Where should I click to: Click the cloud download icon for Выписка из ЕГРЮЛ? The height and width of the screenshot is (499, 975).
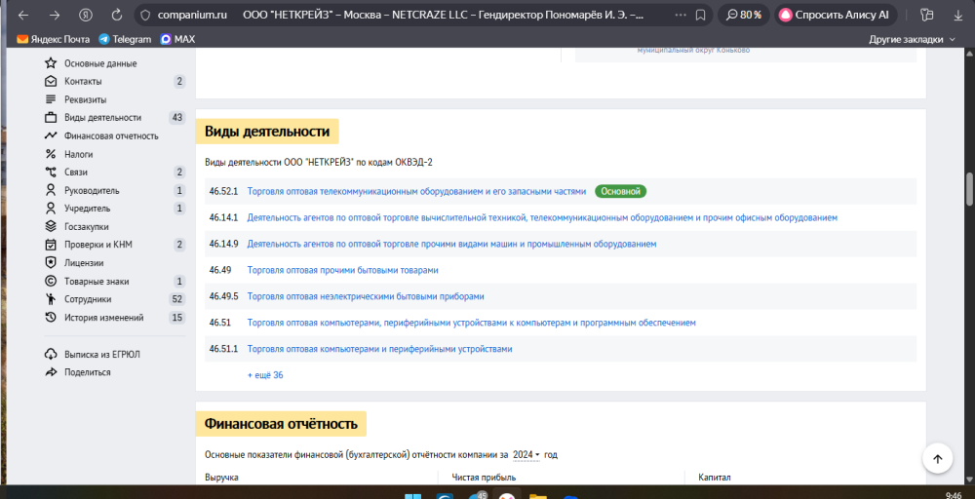[x=51, y=355]
